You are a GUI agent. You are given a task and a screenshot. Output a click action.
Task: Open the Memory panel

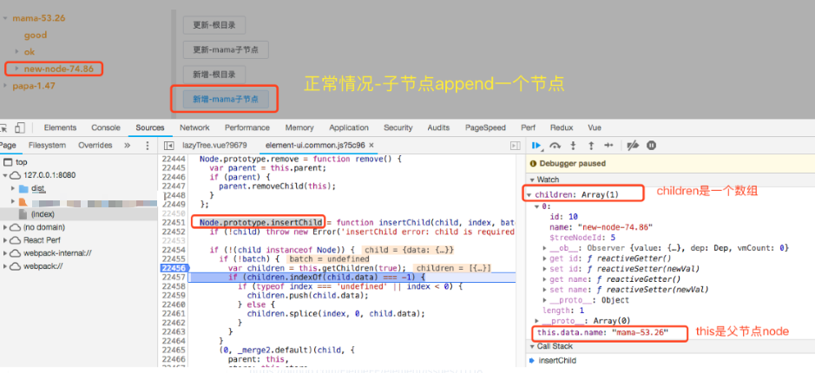[x=299, y=128]
